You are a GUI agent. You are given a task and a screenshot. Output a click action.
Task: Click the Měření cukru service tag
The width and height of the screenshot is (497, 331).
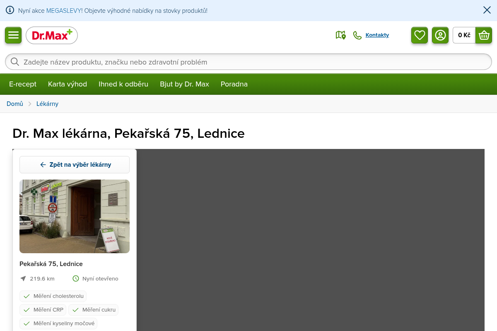tap(93, 310)
